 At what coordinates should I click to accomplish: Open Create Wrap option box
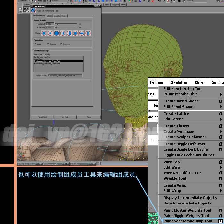click(x=221, y=185)
